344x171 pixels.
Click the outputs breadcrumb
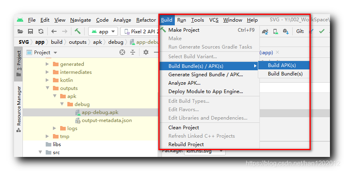tap(78, 42)
